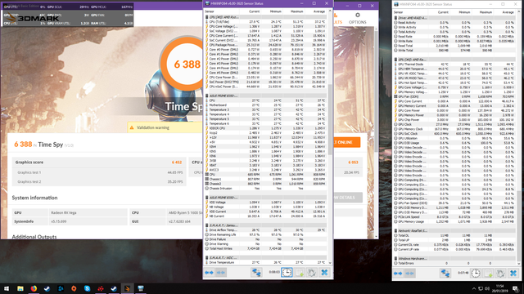
Task: Switch to 3DMark via its taskbar icon
Action: click(128, 288)
